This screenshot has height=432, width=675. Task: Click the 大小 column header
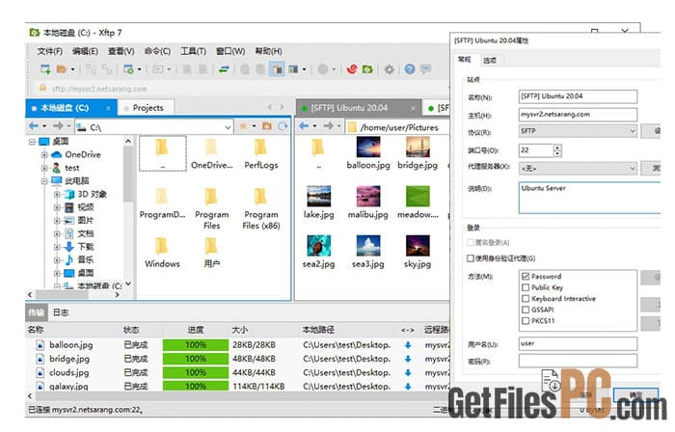pos(240,330)
